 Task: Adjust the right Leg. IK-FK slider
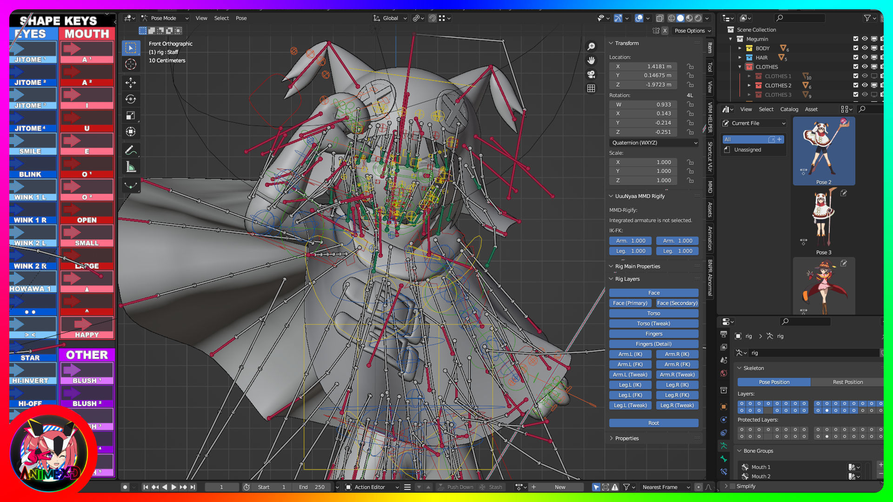click(677, 251)
